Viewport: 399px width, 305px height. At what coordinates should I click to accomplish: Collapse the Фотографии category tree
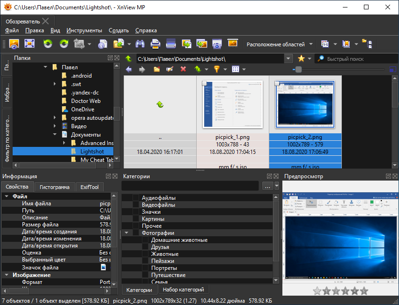tap(126, 233)
